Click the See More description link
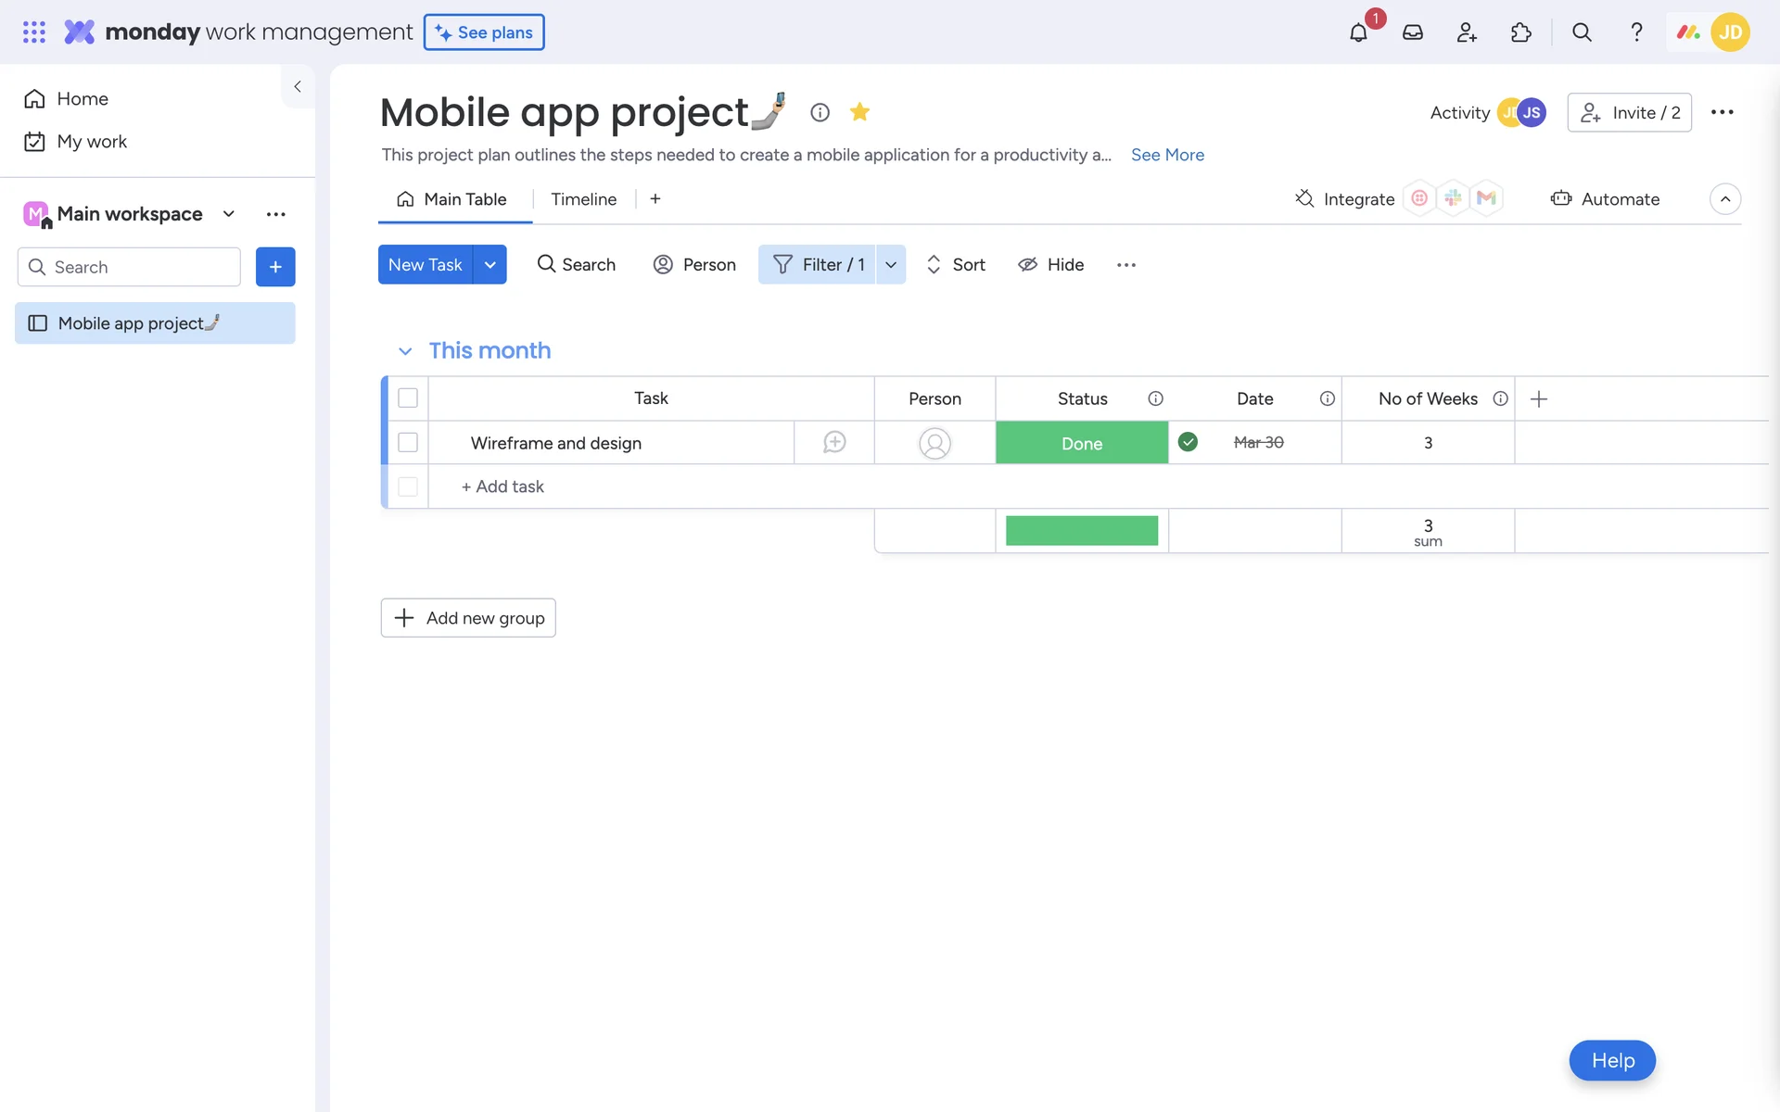Screen dimensions: 1780x1112 1167,155
